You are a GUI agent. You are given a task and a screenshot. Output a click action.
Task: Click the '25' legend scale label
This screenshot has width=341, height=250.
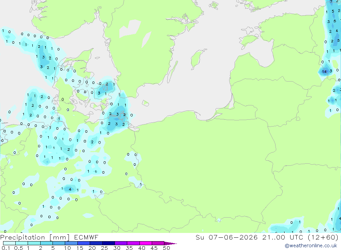click(104, 248)
